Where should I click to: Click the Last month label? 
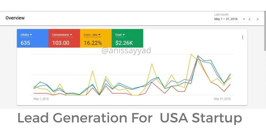pyautogui.click(x=221, y=15)
